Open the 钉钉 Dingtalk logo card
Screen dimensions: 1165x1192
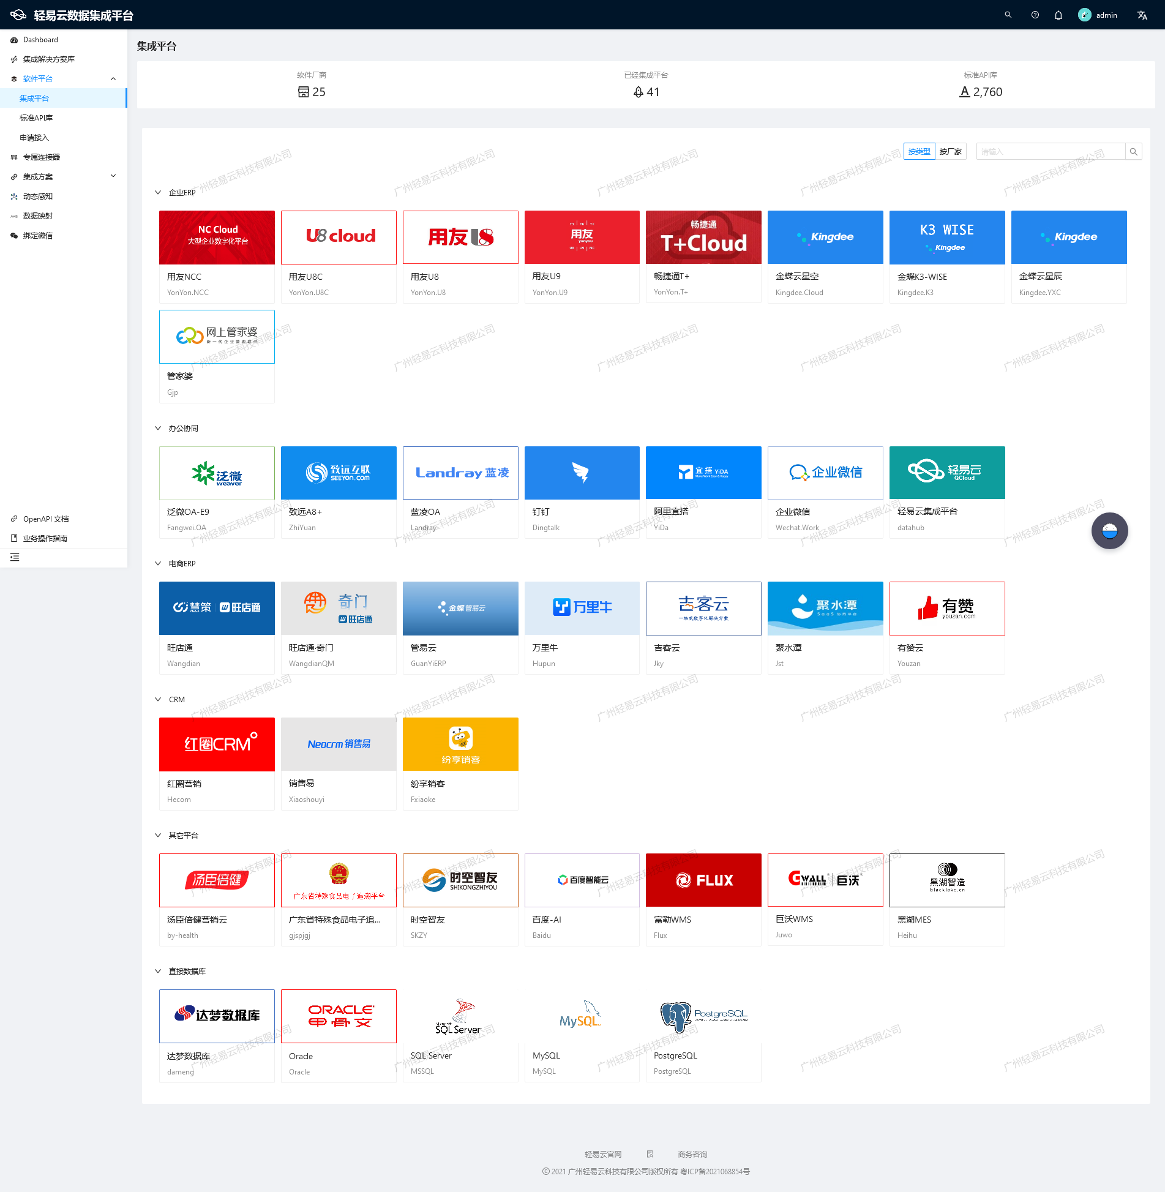click(582, 473)
